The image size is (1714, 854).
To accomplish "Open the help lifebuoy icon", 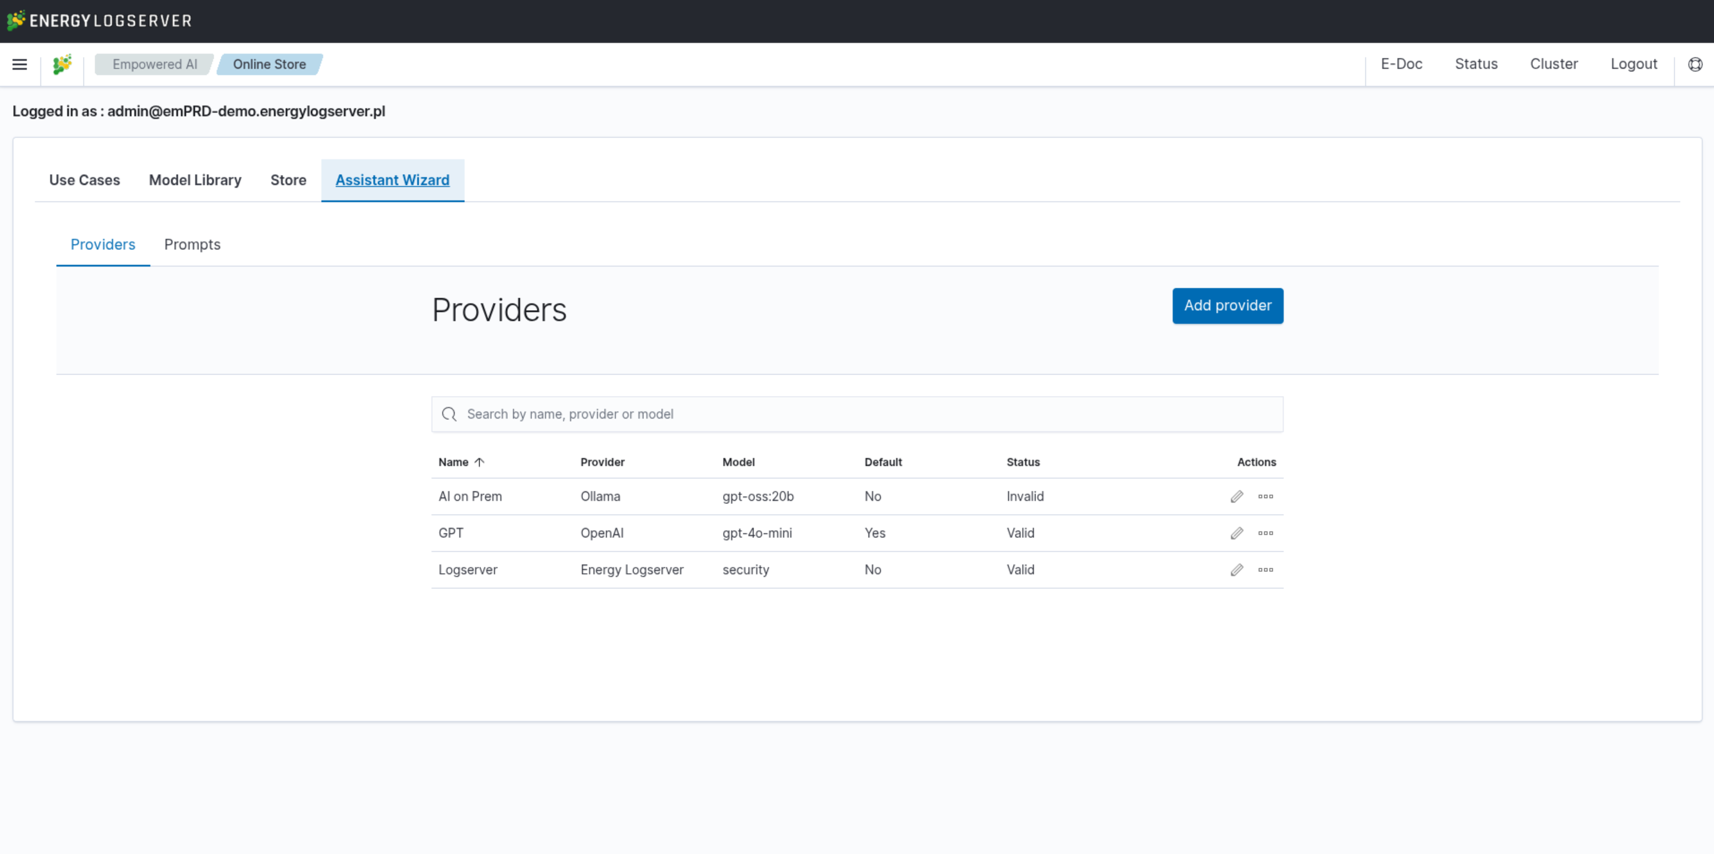I will (1695, 64).
